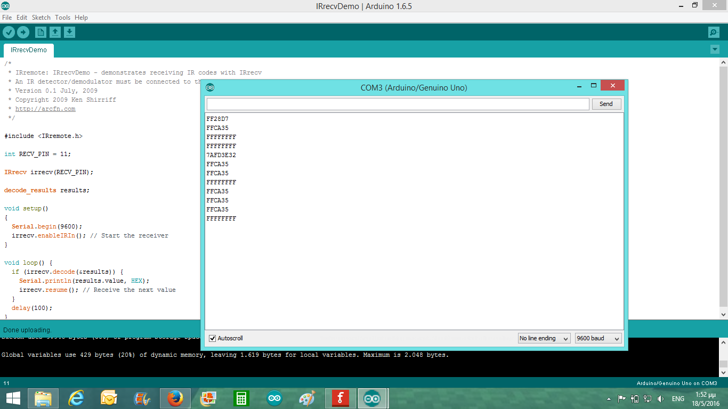Open Paint from the taskbar

307,398
